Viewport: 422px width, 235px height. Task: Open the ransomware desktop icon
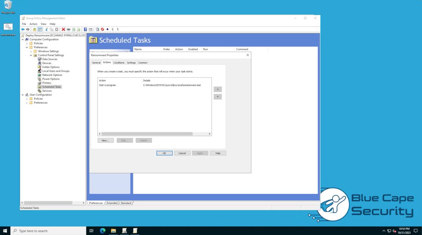tap(8, 29)
